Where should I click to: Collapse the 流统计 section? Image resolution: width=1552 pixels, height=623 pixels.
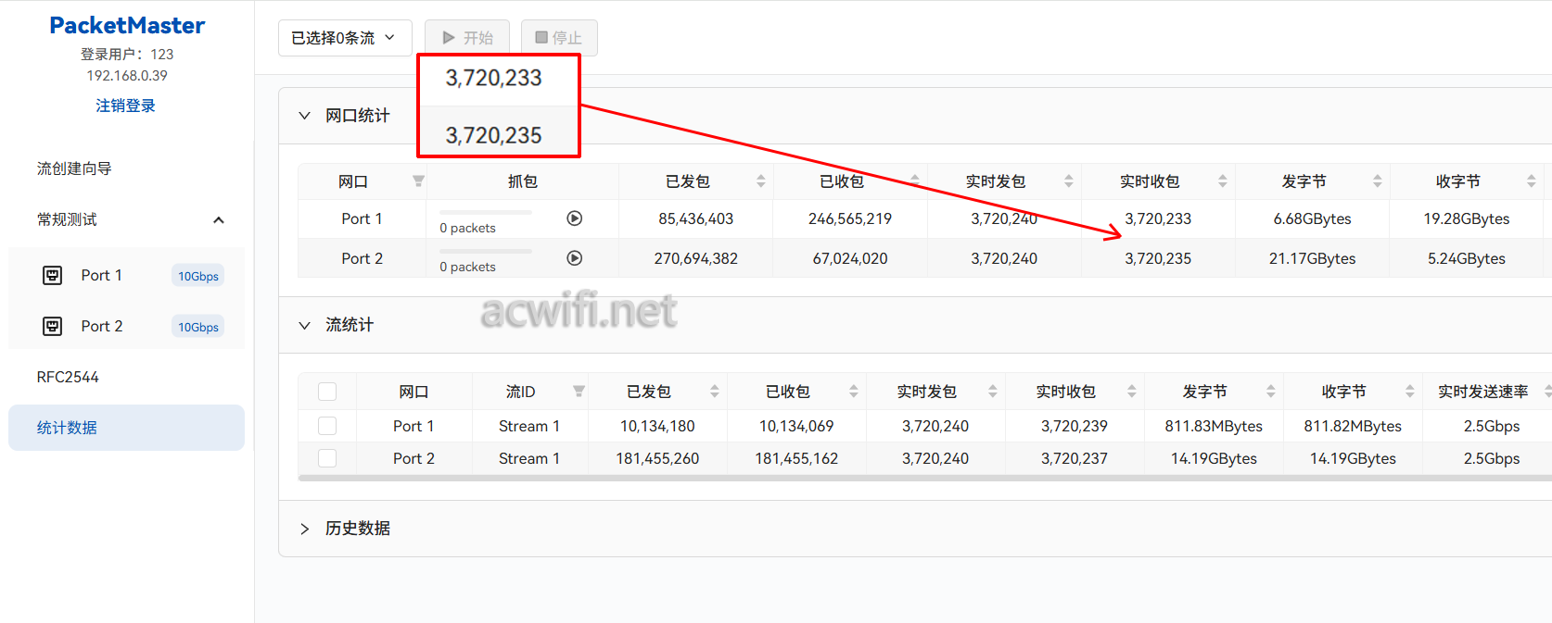click(304, 325)
